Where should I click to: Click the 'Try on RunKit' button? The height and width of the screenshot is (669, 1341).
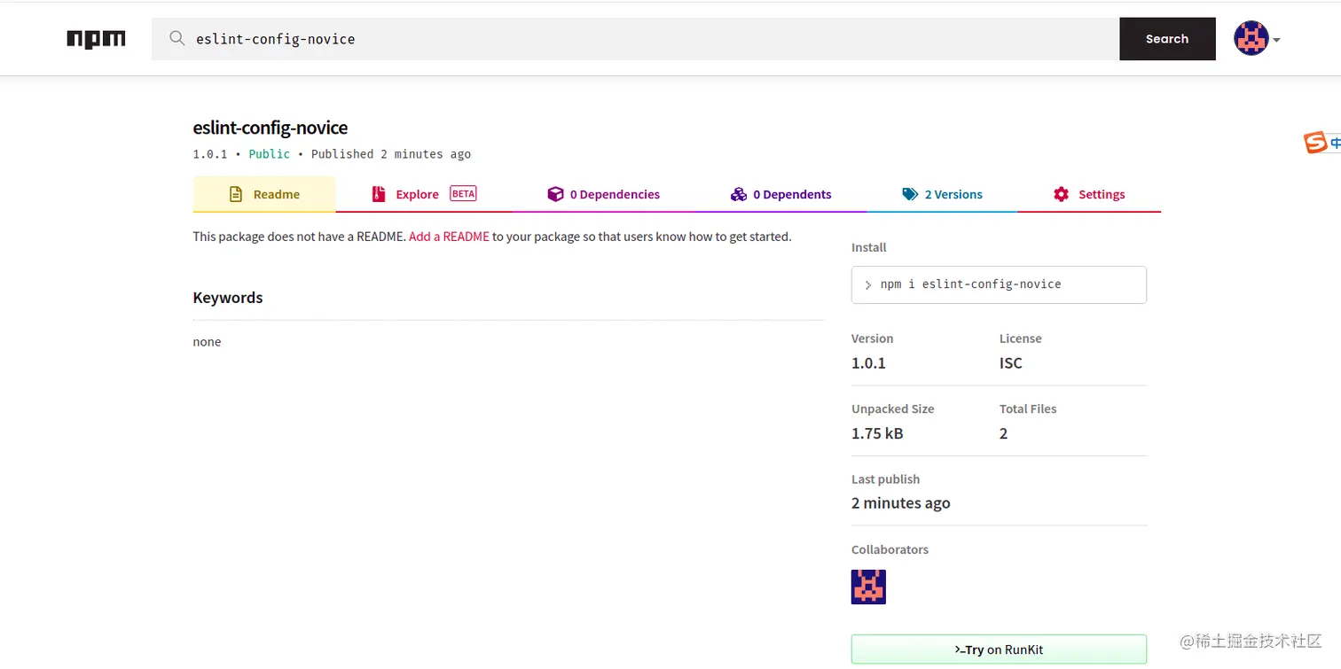999,650
